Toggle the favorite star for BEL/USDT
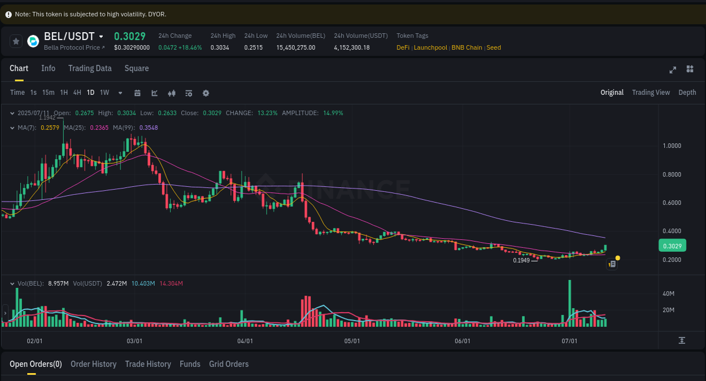 click(16, 41)
